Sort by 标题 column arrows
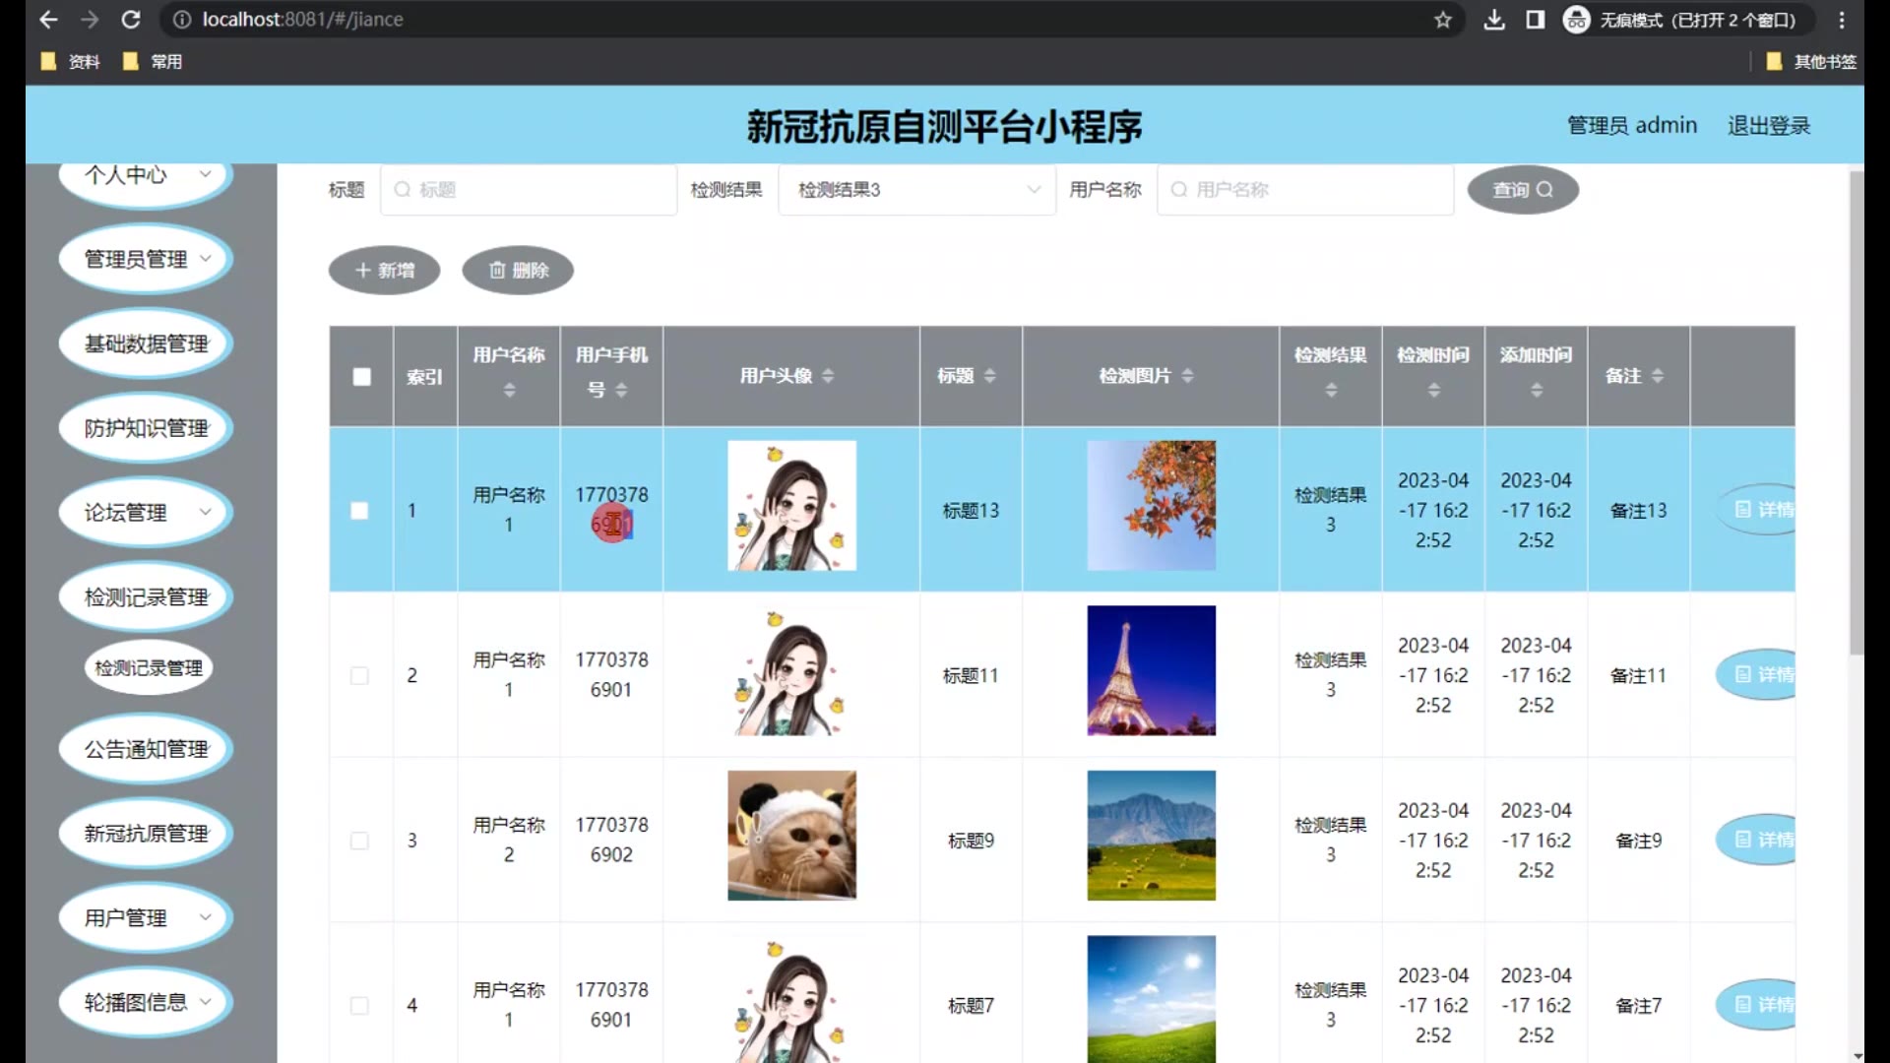The image size is (1890, 1063). coord(990,376)
